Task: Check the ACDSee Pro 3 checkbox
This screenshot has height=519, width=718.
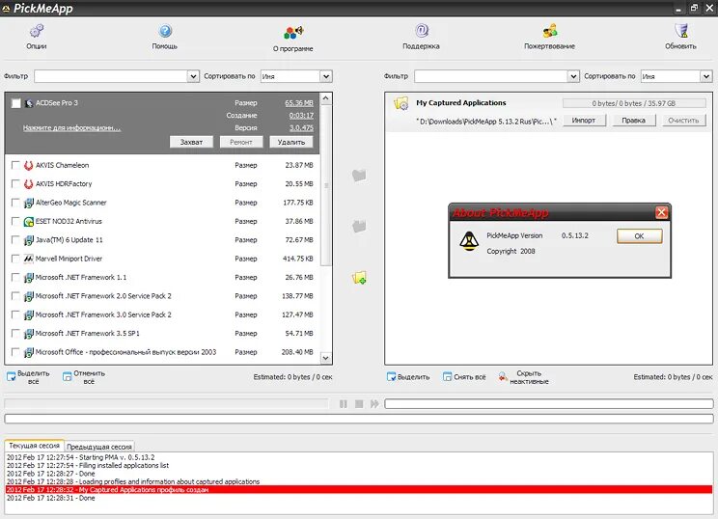Action: [16, 103]
